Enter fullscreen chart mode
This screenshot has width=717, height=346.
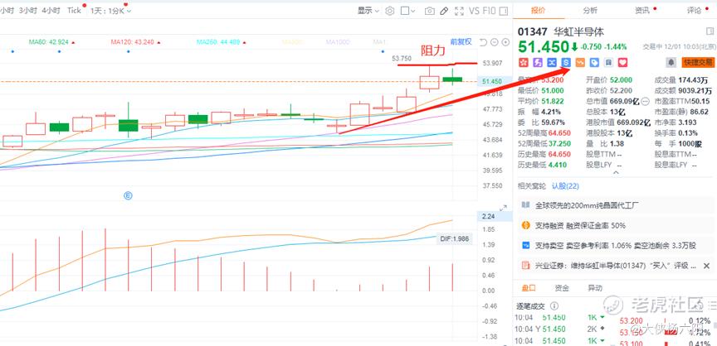point(460,11)
